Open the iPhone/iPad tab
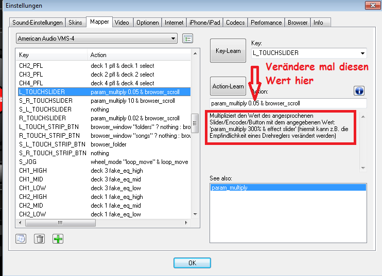Screen dimensions: 382x276 coord(205,23)
